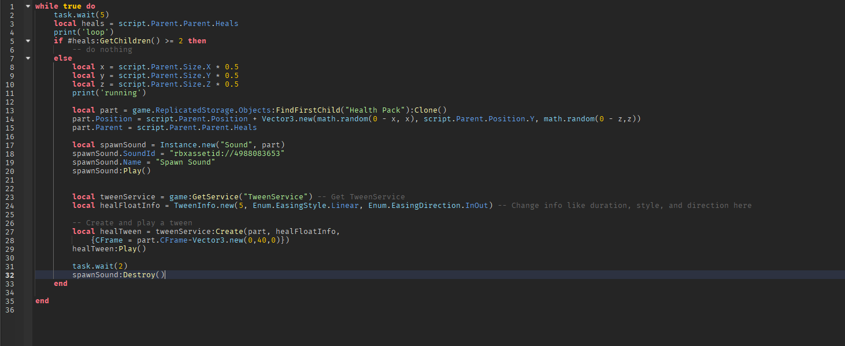845x346 pixels.
Task: Click script.Parent.Parent.Heals on line 3
Action: (x=179, y=24)
